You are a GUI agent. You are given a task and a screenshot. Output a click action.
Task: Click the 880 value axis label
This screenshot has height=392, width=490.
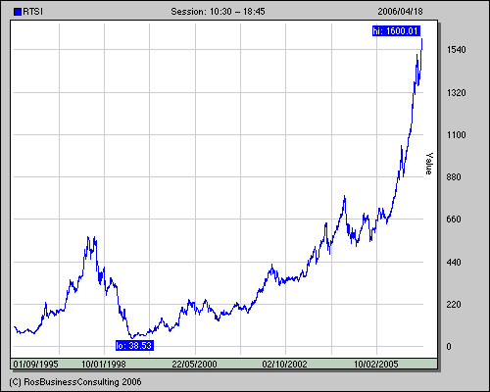pyautogui.click(x=454, y=177)
